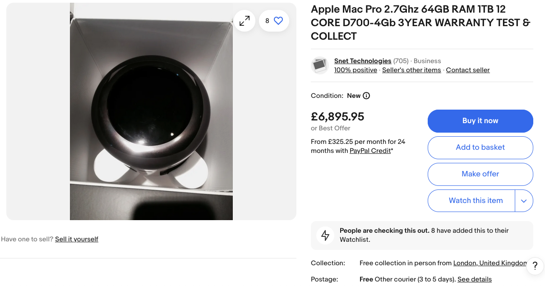Add the Mac Pro to basket

pos(480,148)
